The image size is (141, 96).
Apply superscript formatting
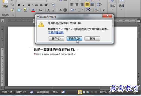tap(46, 5)
